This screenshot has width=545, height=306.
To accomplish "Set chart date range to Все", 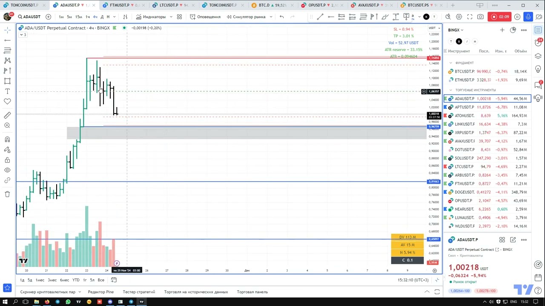I will [101, 280].
